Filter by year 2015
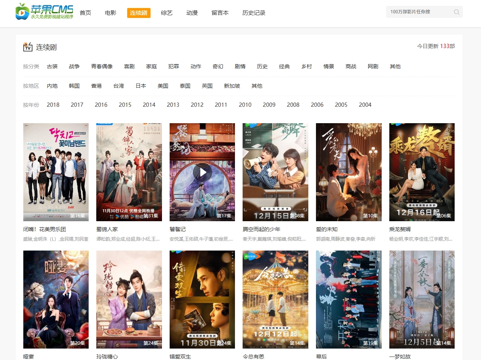 [125, 105]
